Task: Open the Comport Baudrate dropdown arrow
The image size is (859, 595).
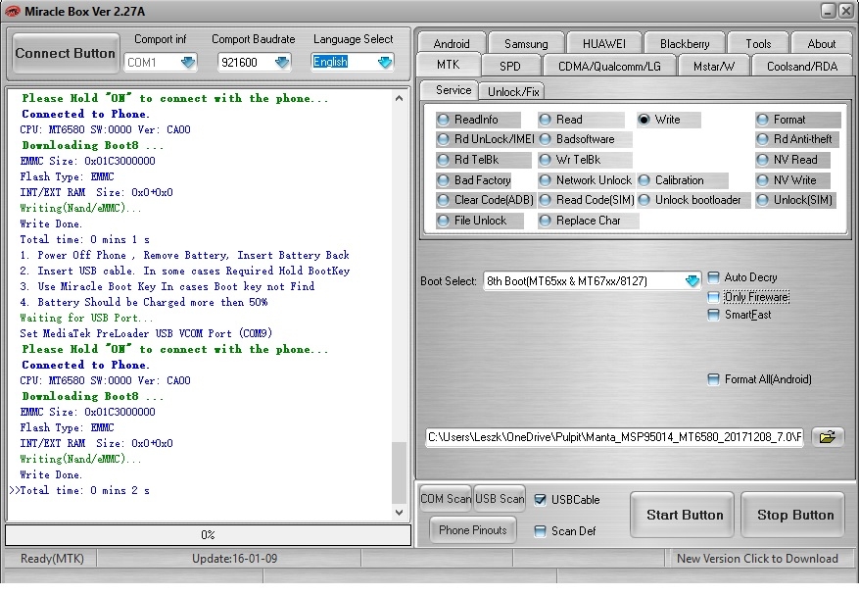Action: 282,63
